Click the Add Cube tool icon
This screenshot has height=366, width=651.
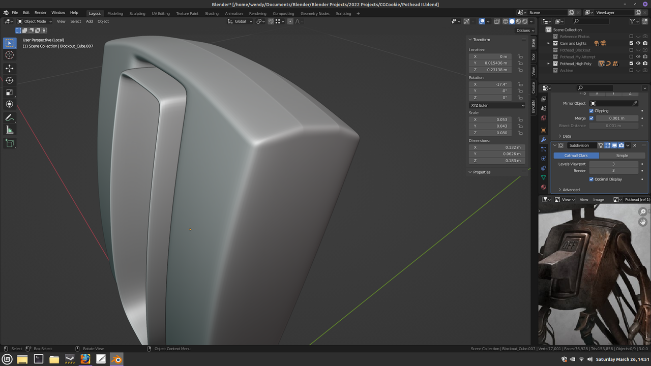(10, 143)
